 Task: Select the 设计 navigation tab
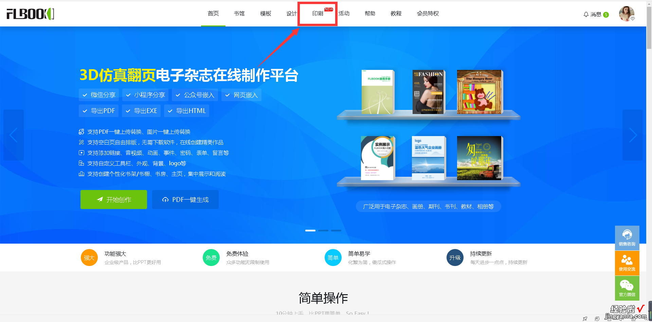(x=292, y=14)
